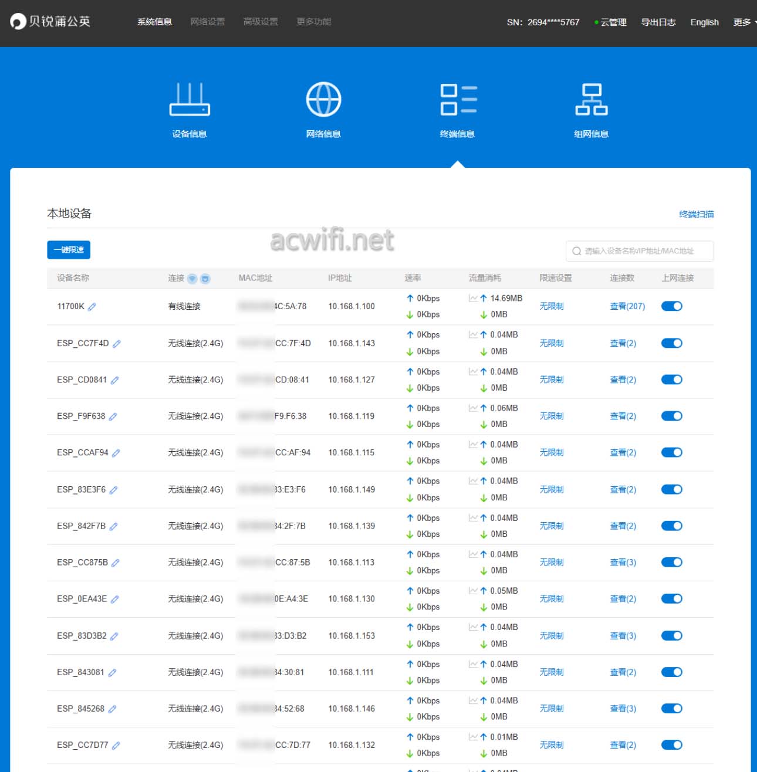Click the 终端扫描 link
The image size is (757, 772).
pyautogui.click(x=697, y=214)
